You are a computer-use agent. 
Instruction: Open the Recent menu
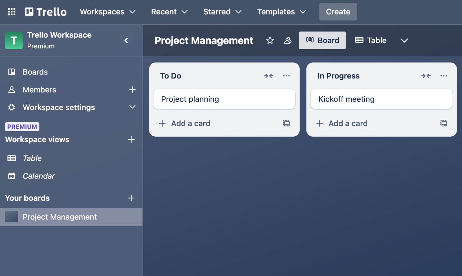[169, 12]
